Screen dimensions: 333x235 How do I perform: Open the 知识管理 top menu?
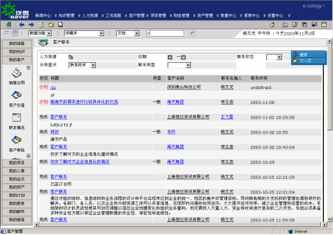point(67,15)
